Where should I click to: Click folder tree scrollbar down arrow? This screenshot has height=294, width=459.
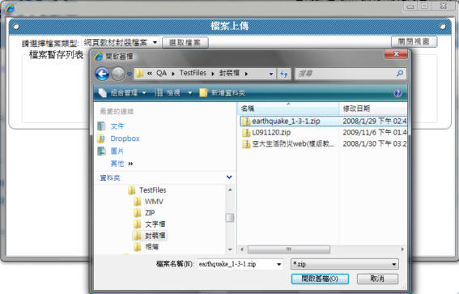point(230,249)
